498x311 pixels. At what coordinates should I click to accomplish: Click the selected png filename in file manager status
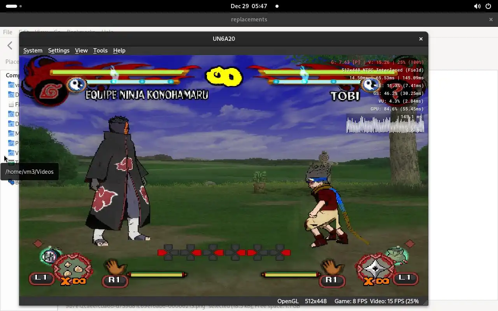coord(135,307)
